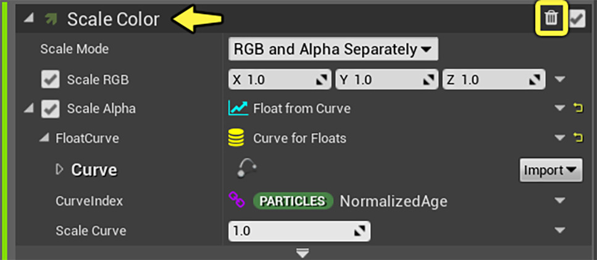Reset Scale Alpha to default value
This screenshot has height=260, width=597.
[578, 108]
